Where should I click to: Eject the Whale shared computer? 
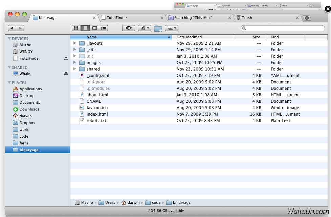coord(66,74)
